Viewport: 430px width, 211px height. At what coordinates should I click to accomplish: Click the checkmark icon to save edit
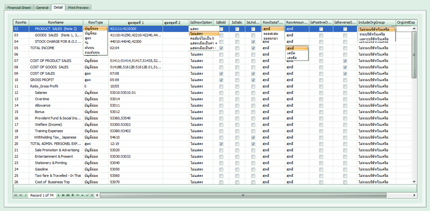pyautogui.click(x=87, y=195)
